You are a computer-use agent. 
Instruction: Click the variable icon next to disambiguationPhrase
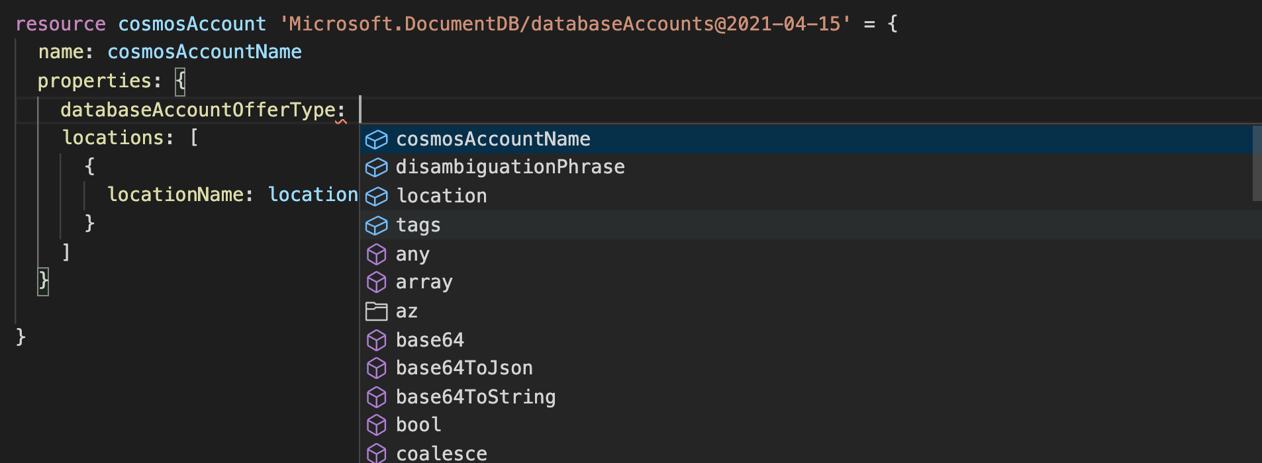pos(377,167)
